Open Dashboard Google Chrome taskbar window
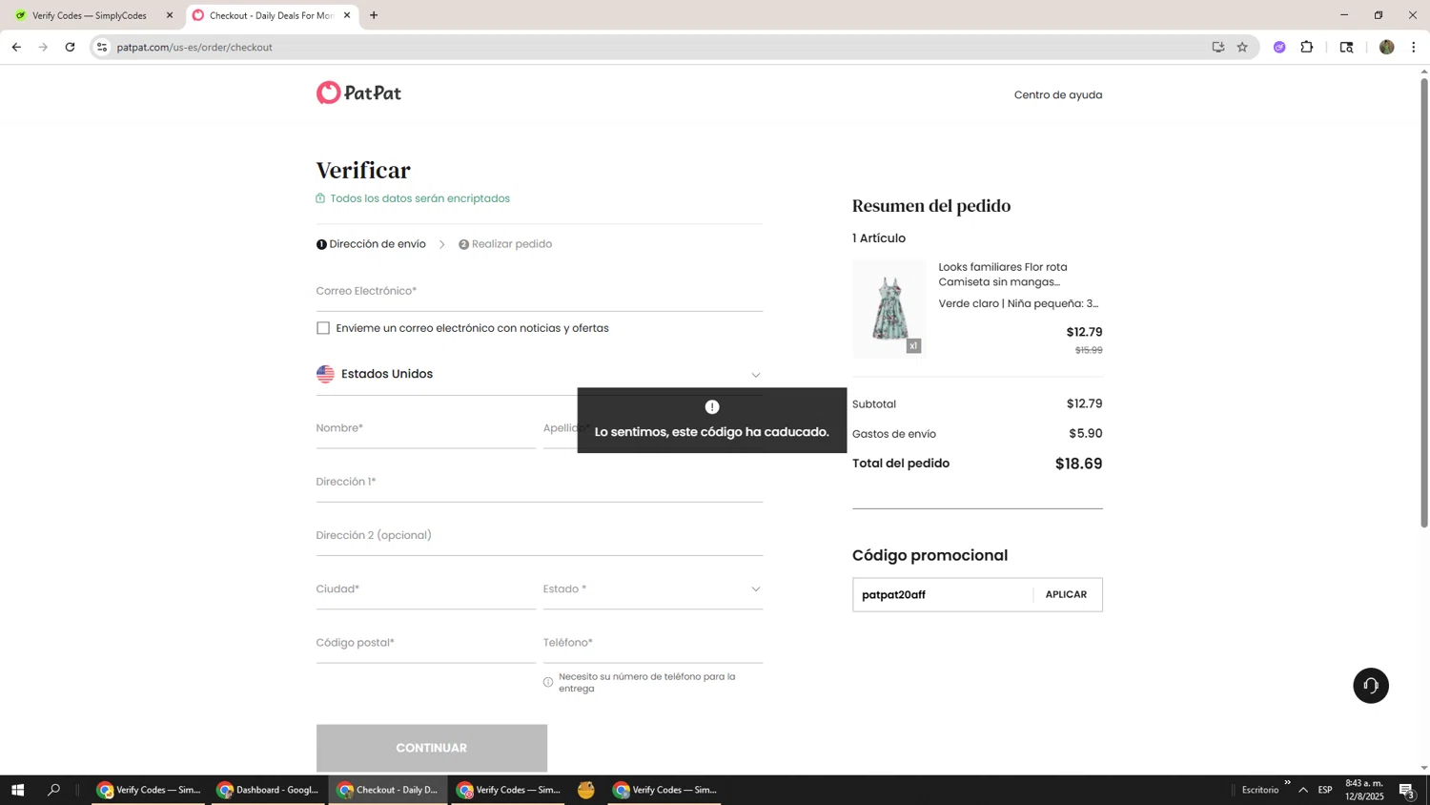 [268, 790]
